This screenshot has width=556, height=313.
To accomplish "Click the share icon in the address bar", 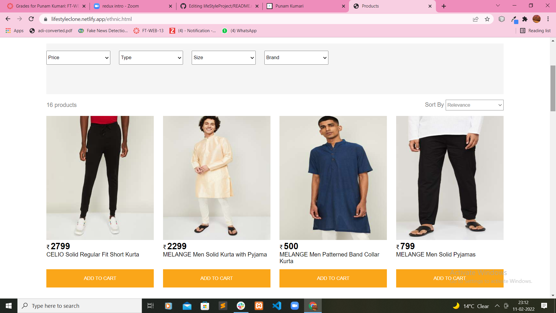I will (x=475, y=19).
